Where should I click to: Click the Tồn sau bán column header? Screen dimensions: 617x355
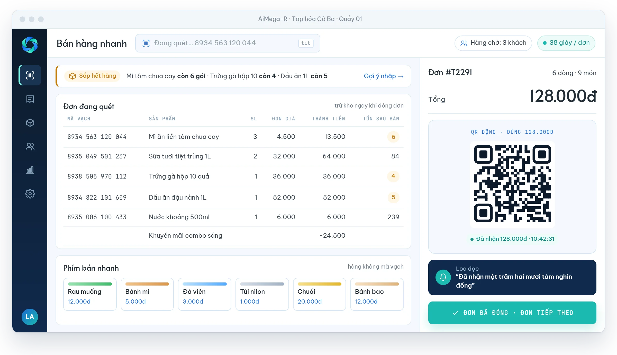click(381, 119)
